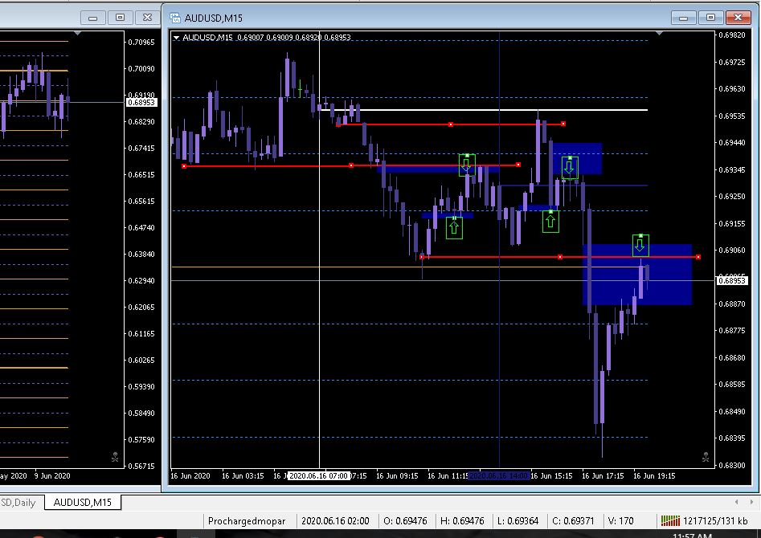Click the right tab scroll arrow

(x=751, y=502)
